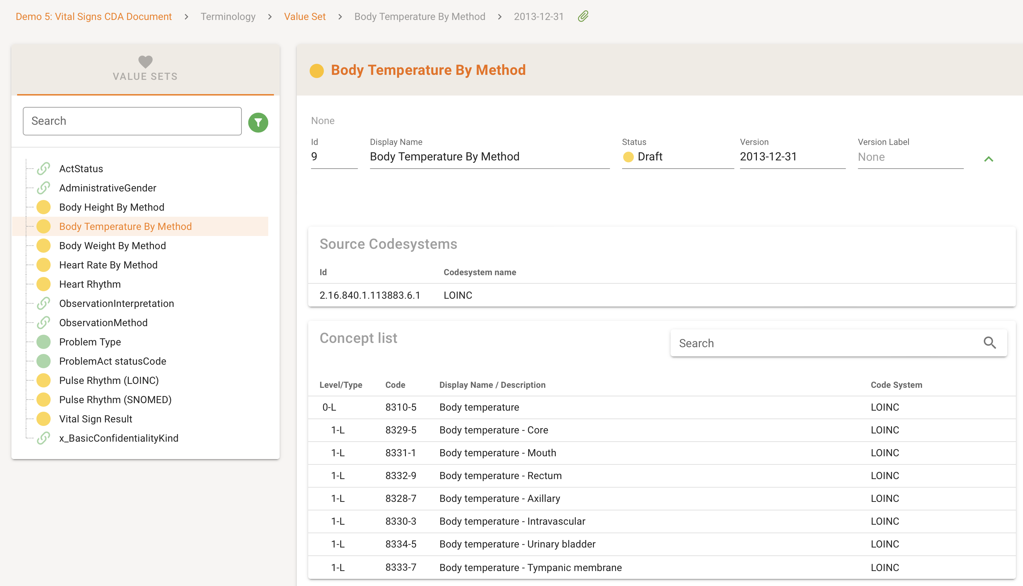Click the link icon next to ObservationMethod
Viewport: 1023px width, 586px height.
pos(44,323)
